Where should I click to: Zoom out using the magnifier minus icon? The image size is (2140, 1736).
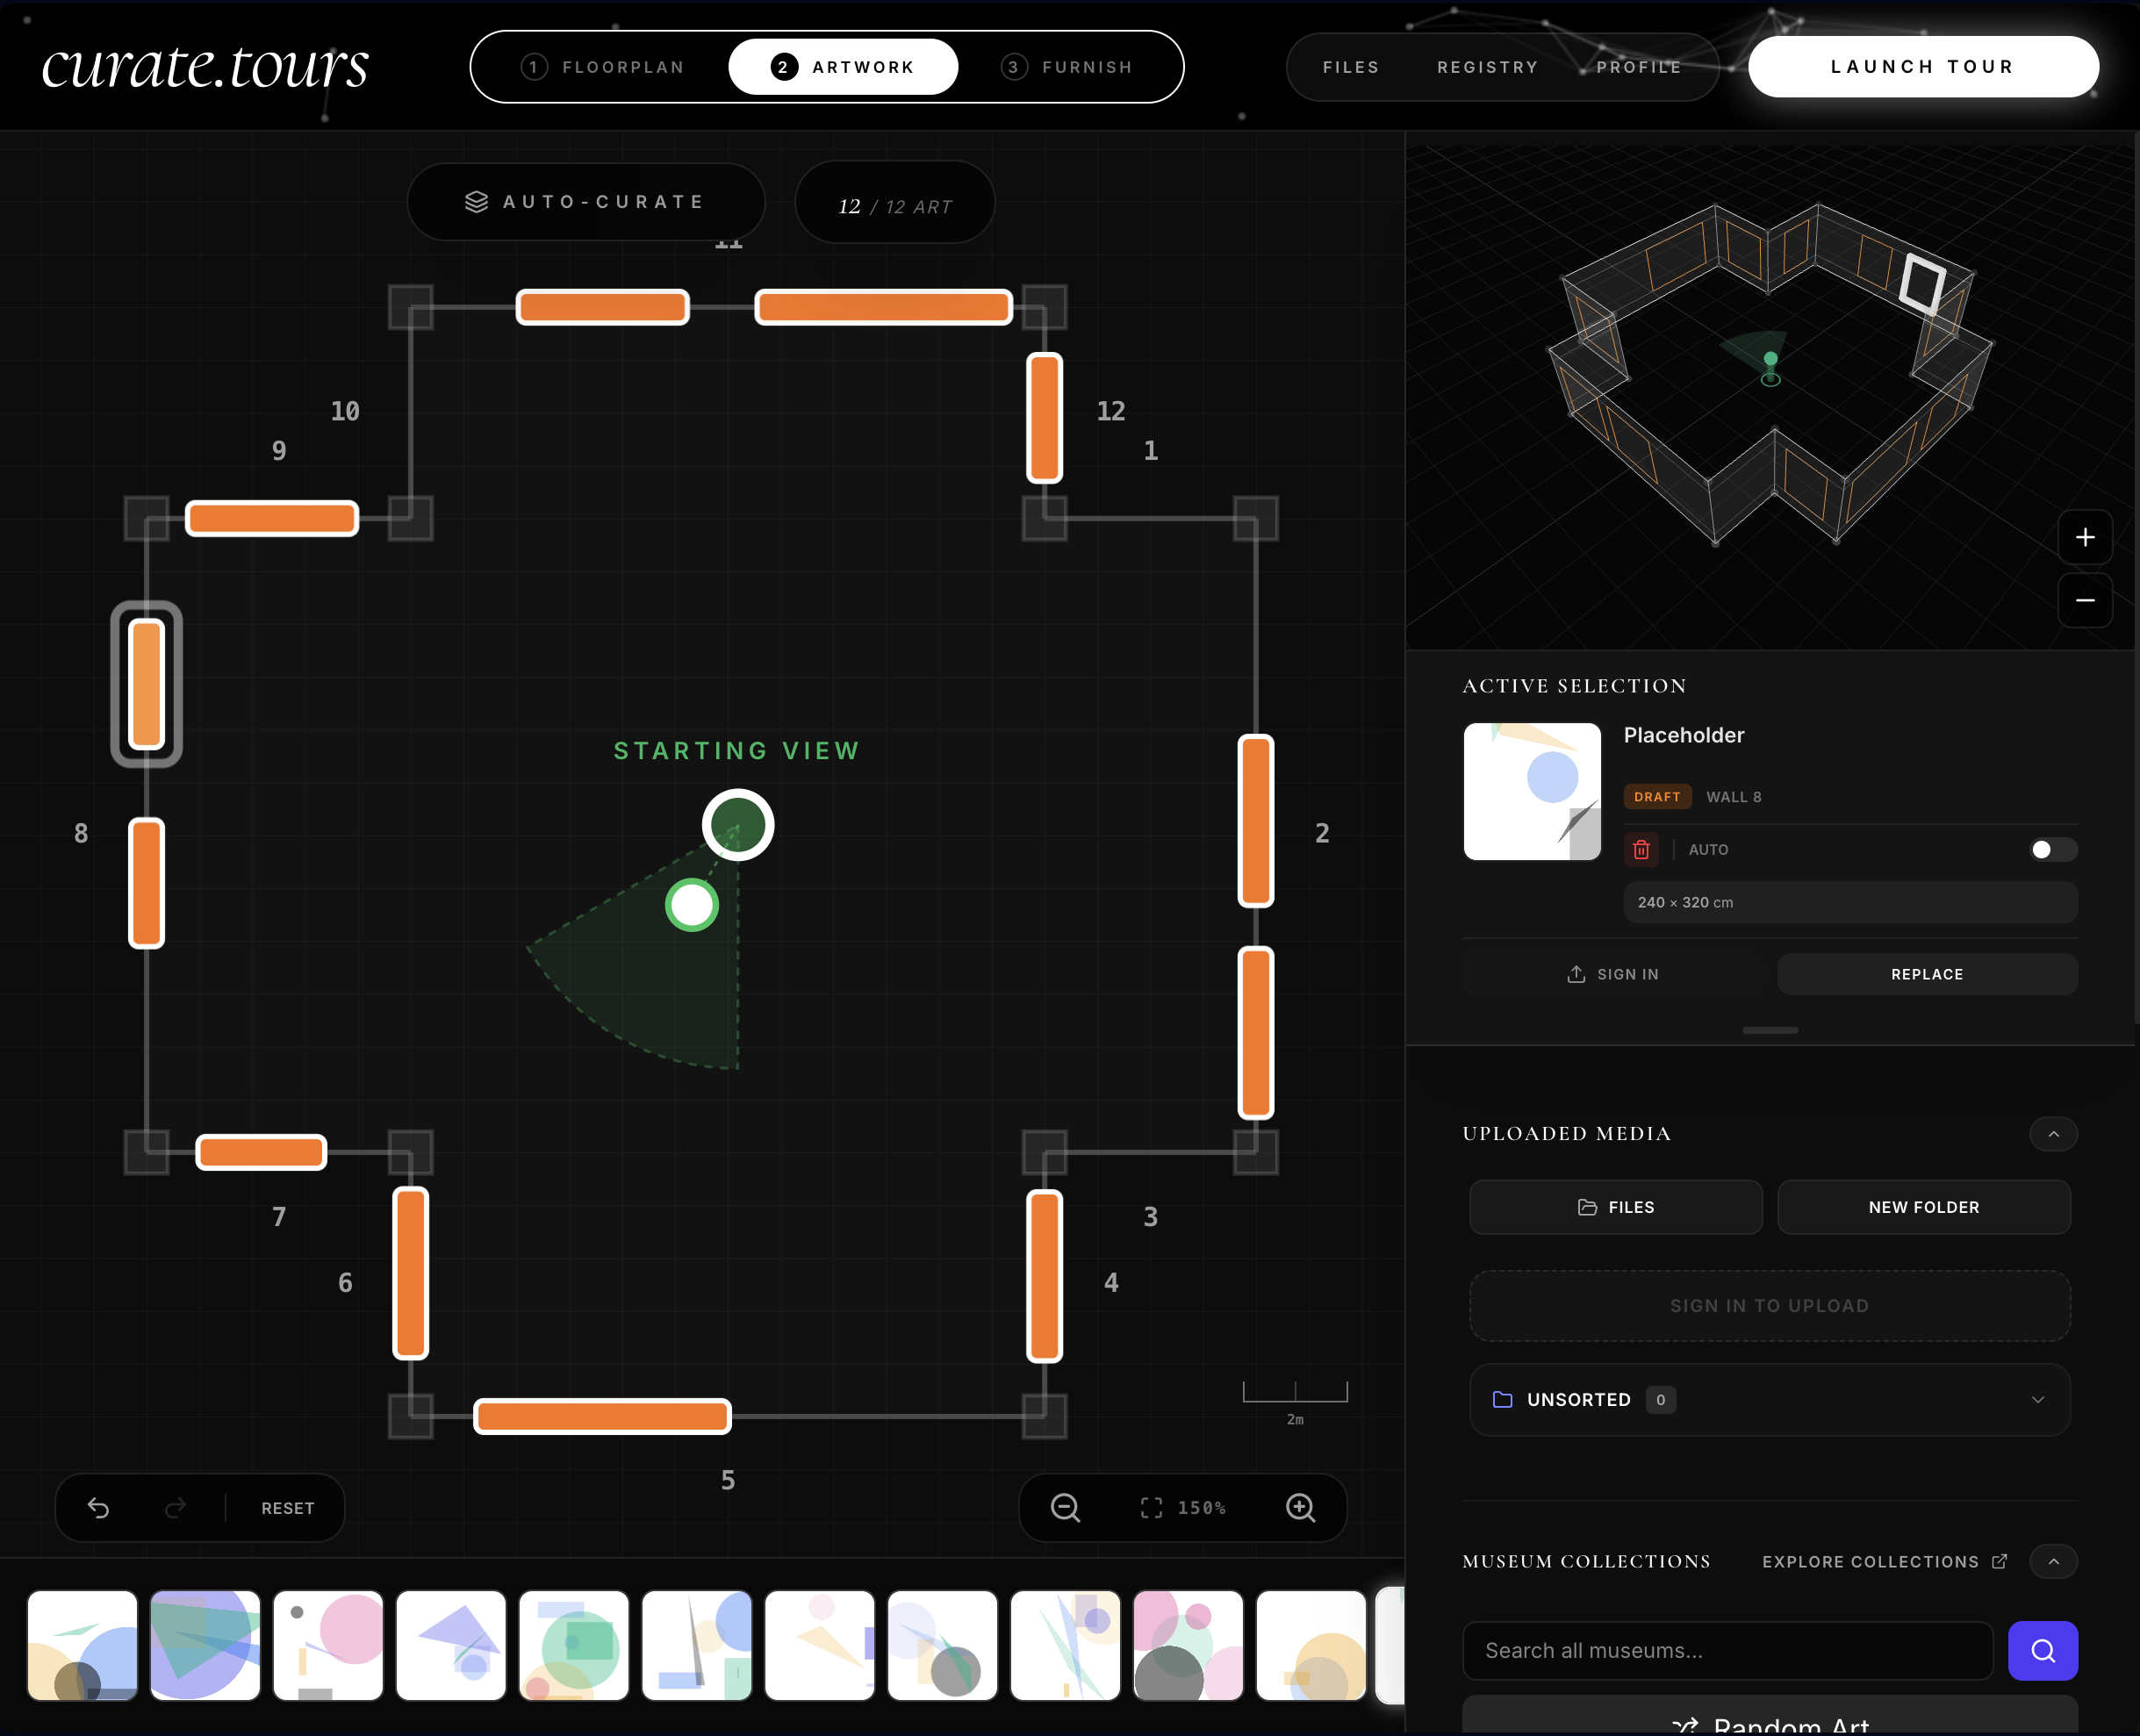(x=1064, y=1508)
